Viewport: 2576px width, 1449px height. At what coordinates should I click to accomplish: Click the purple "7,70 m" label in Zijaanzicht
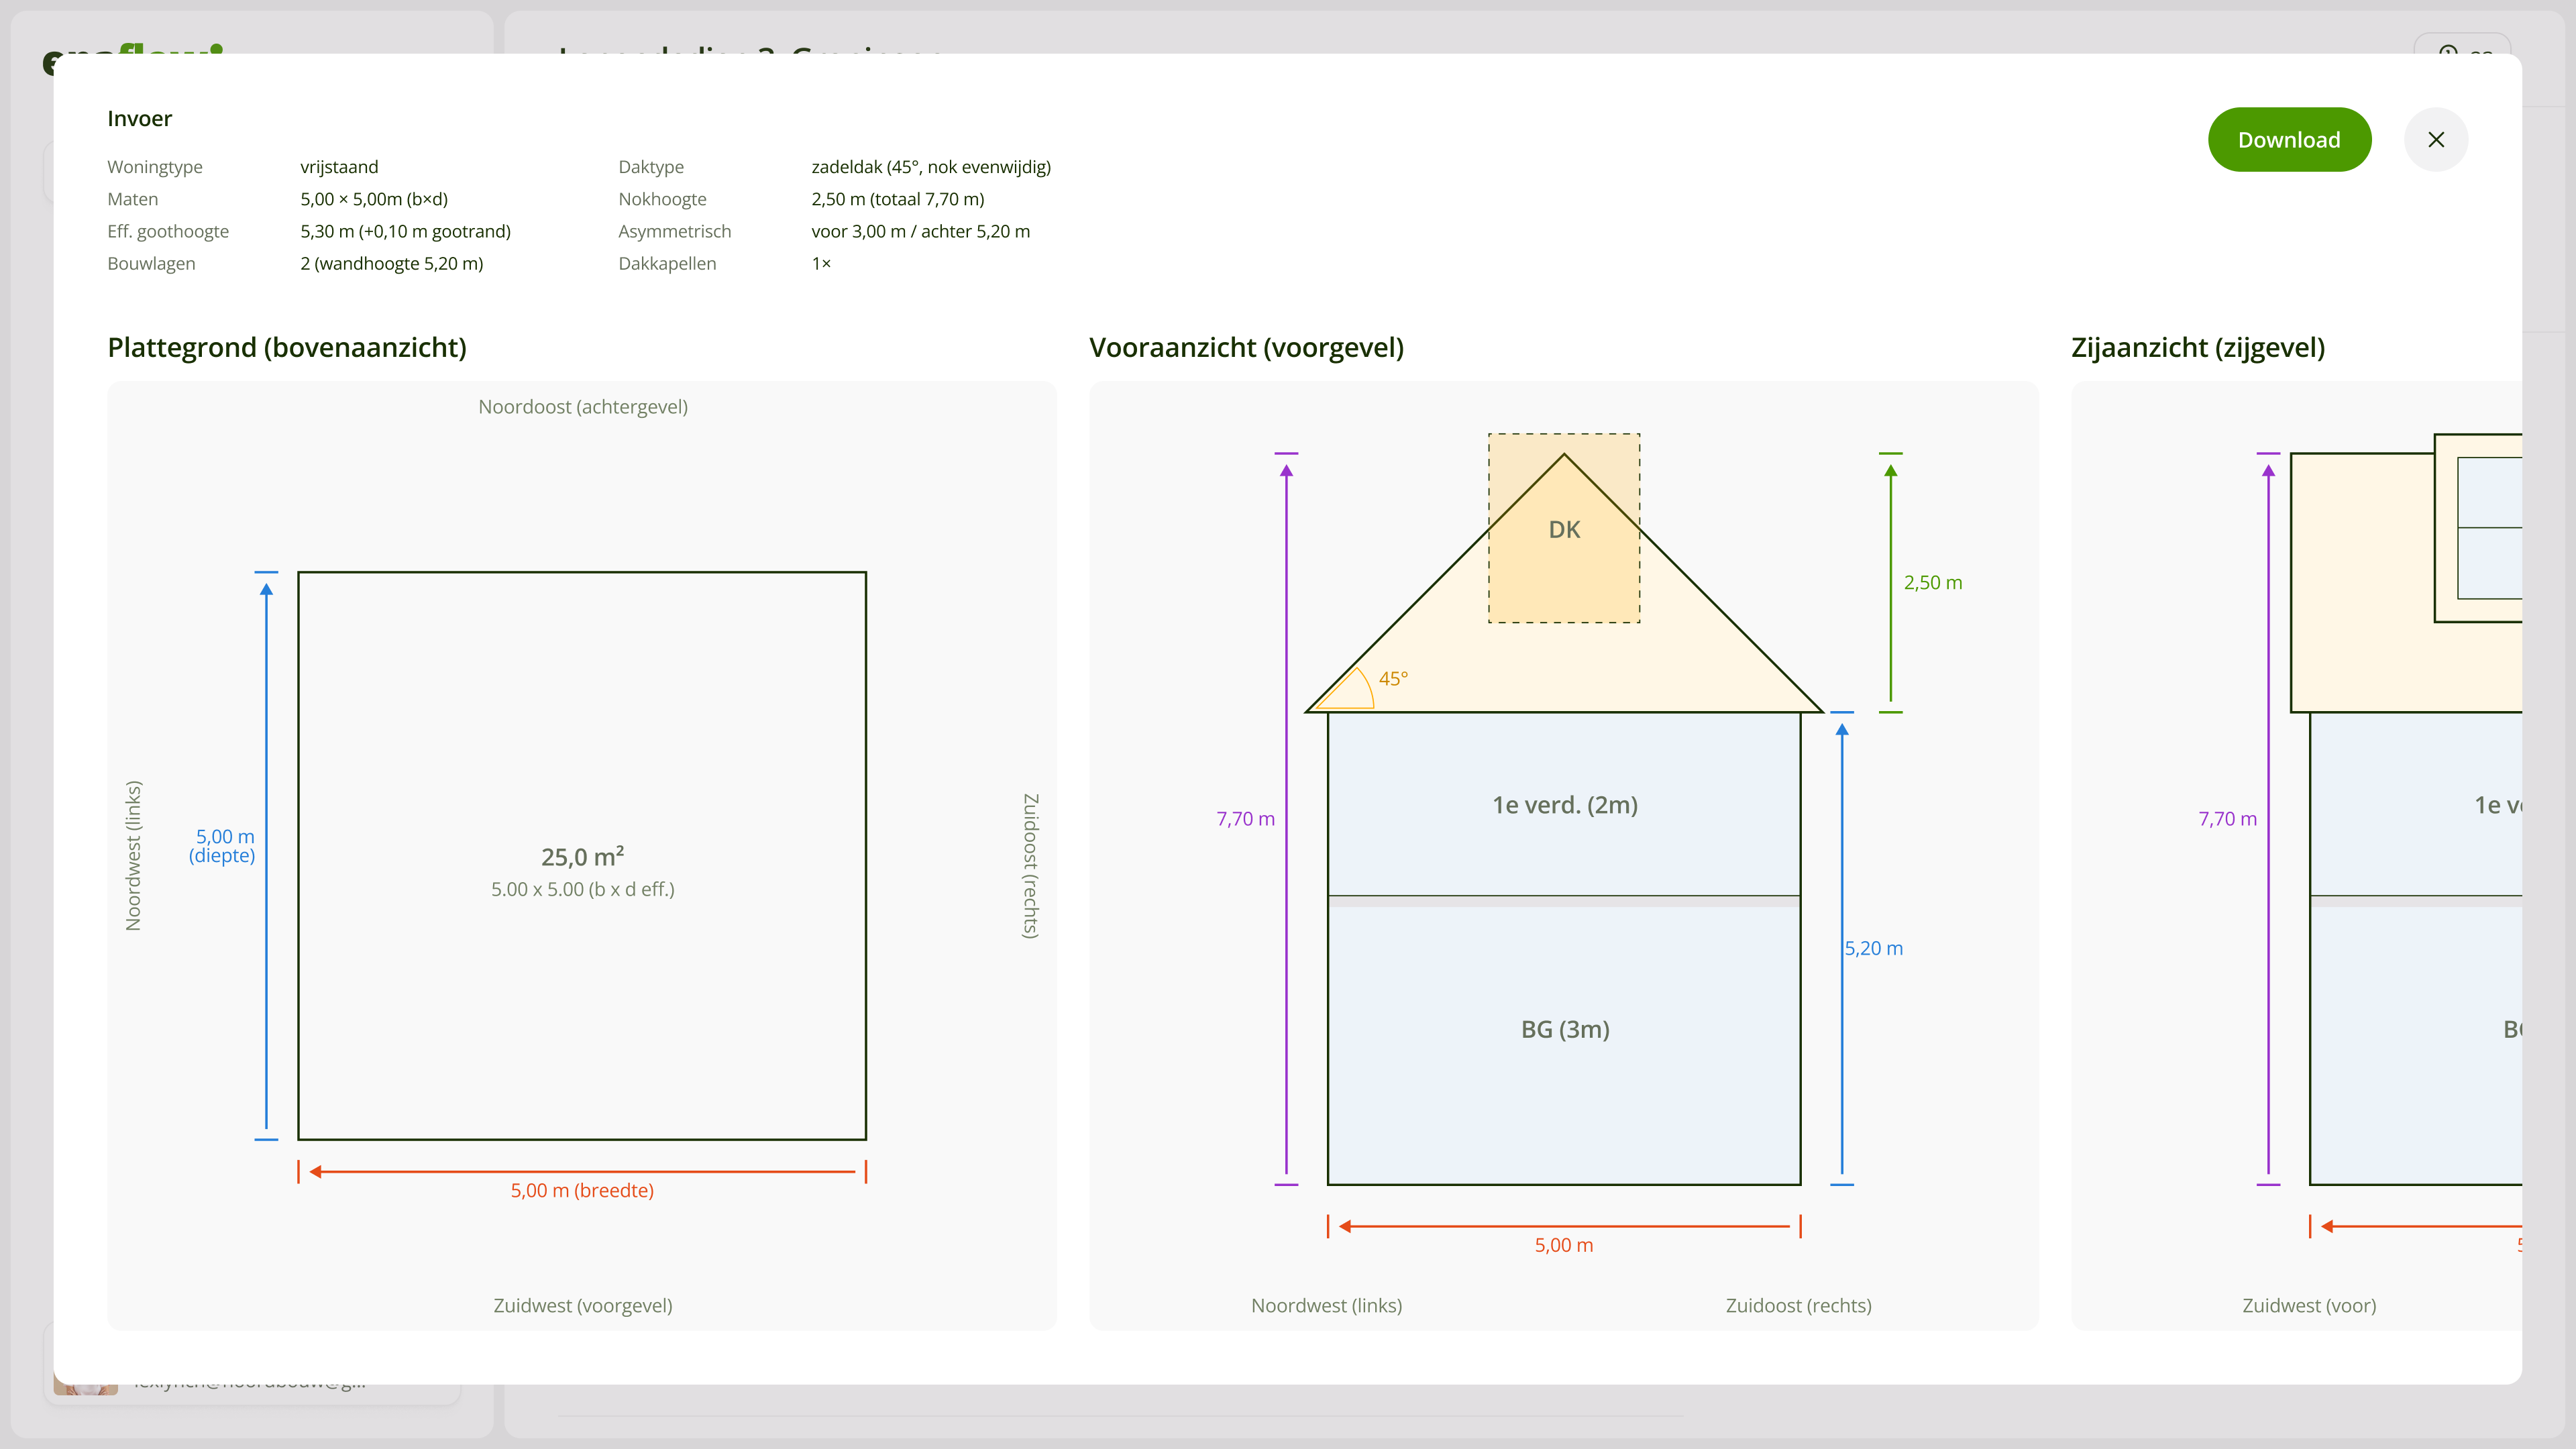(x=2227, y=819)
